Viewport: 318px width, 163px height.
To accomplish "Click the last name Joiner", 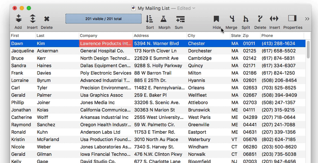I will (43, 103).
